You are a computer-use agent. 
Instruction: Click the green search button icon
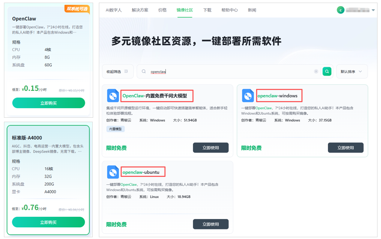tap(327, 72)
